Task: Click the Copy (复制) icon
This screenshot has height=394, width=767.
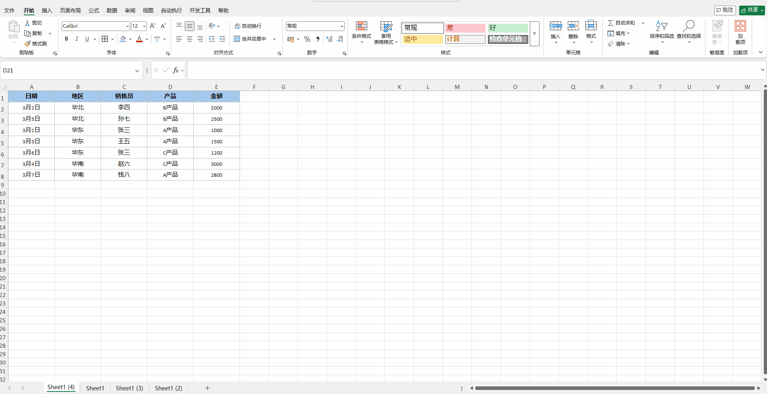Action: click(x=27, y=33)
